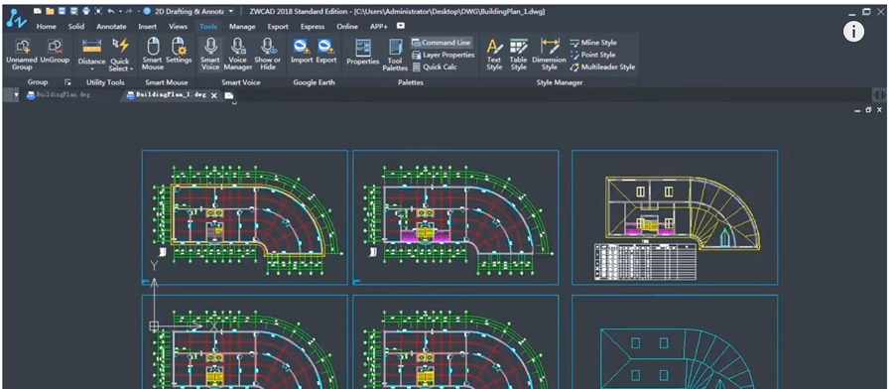The height and width of the screenshot is (389, 893).
Task: Toggle the Command Line palette
Action: [x=442, y=43]
